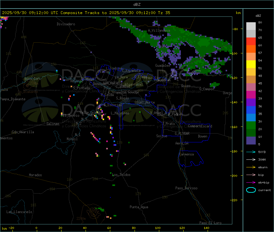Viewport: 274px width, 232px height.
Task: Select the purple 5 dBZ color band
Action: click(251, 141)
